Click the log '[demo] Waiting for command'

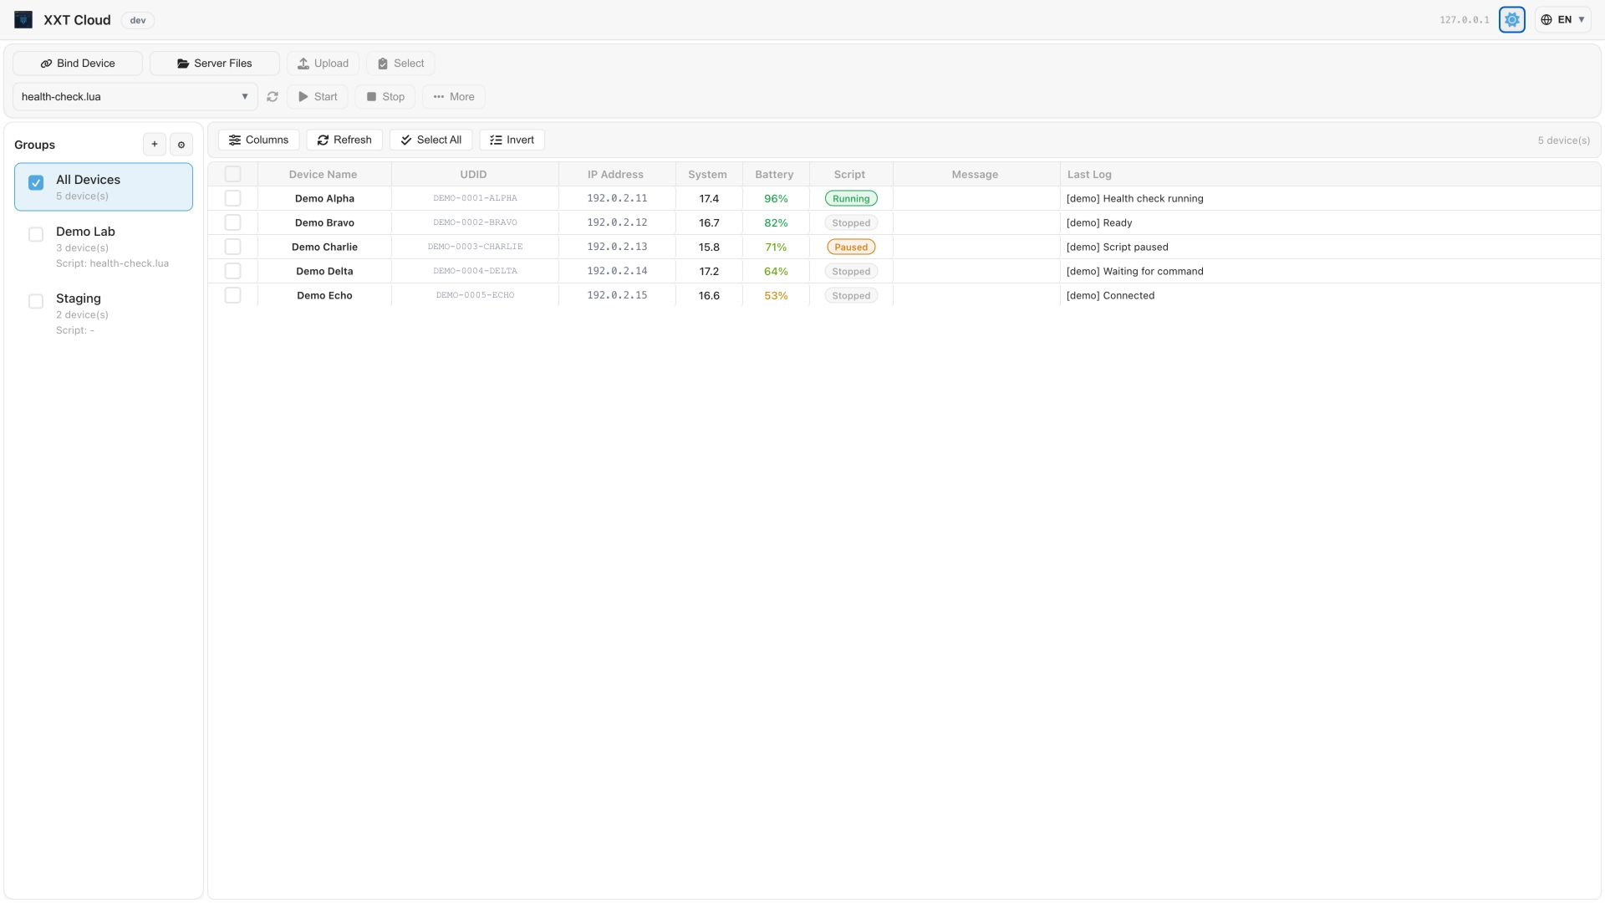pyautogui.click(x=1134, y=272)
